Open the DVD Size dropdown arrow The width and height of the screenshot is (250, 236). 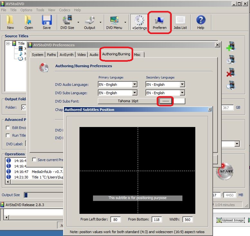tap(78, 22)
